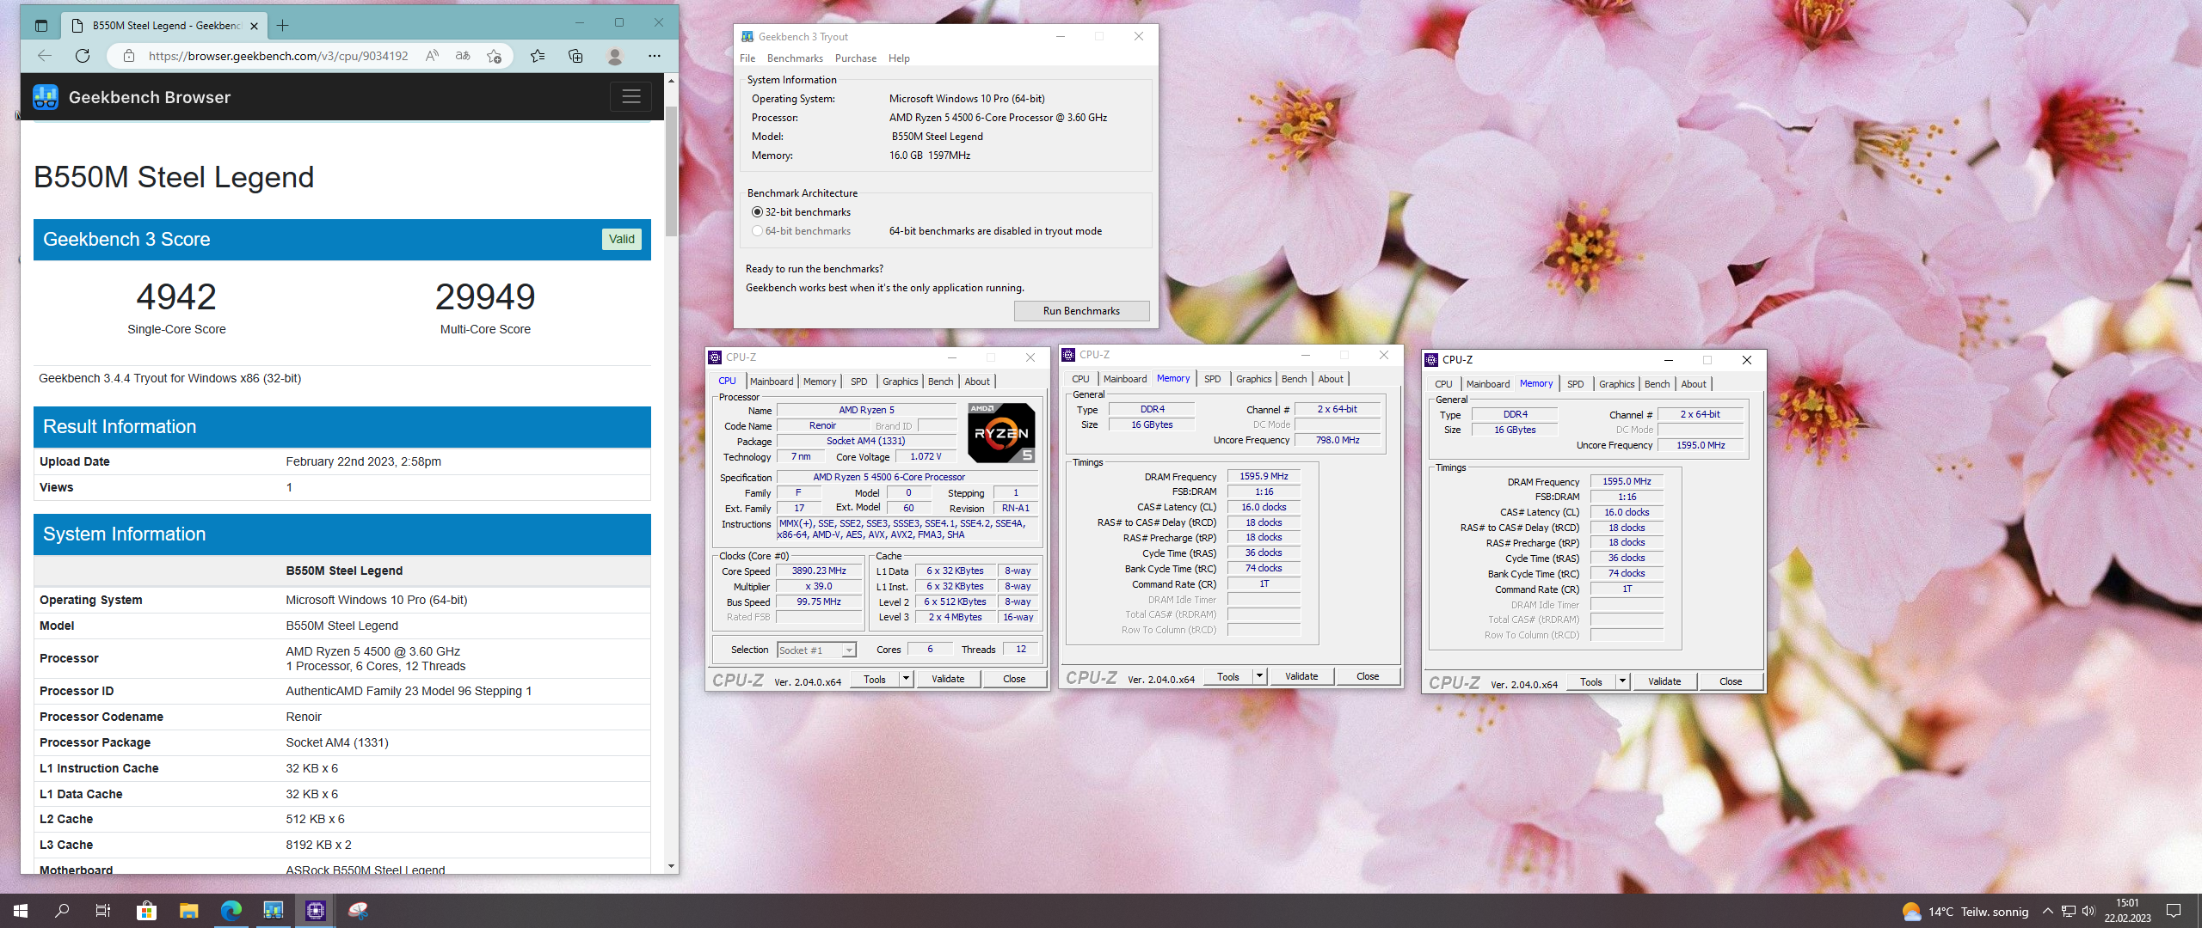
Task: Click Validate in the rightmost CPU-Z window
Action: pyautogui.click(x=1664, y=682)
